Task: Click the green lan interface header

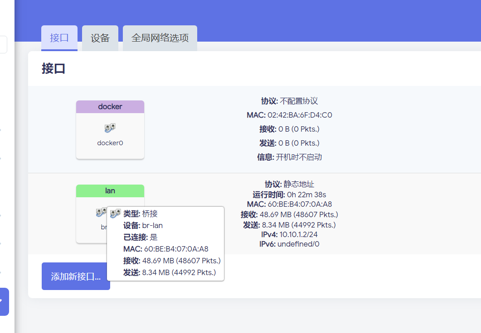Action: (x=110, y=190)
